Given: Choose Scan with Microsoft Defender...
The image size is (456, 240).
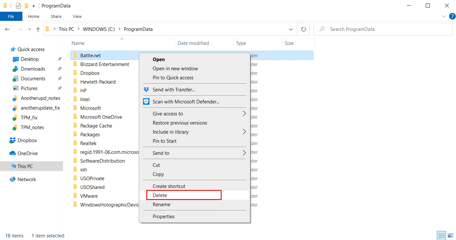Looking at the screenshot, I should coord(194,102).
